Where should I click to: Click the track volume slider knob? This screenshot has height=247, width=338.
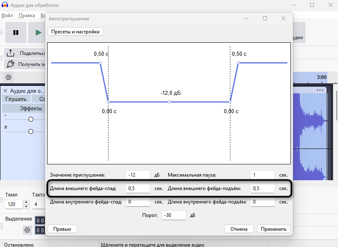[31, 119]
